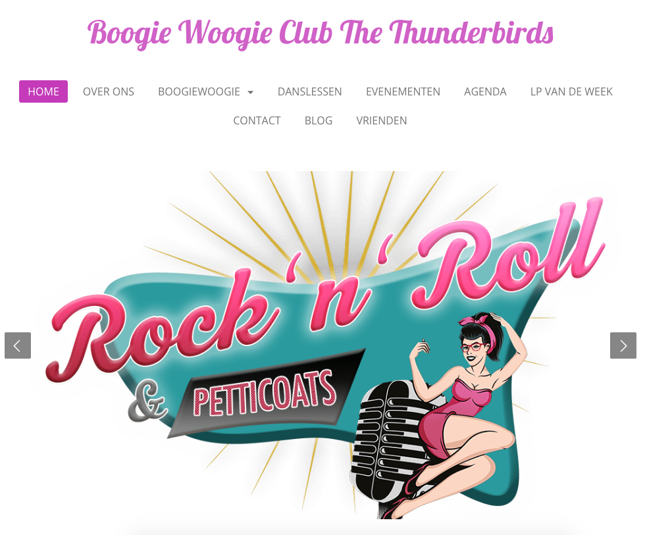The image size is (647, 535).
Task: Open the Evenementen page
Action: pos(403,91)
